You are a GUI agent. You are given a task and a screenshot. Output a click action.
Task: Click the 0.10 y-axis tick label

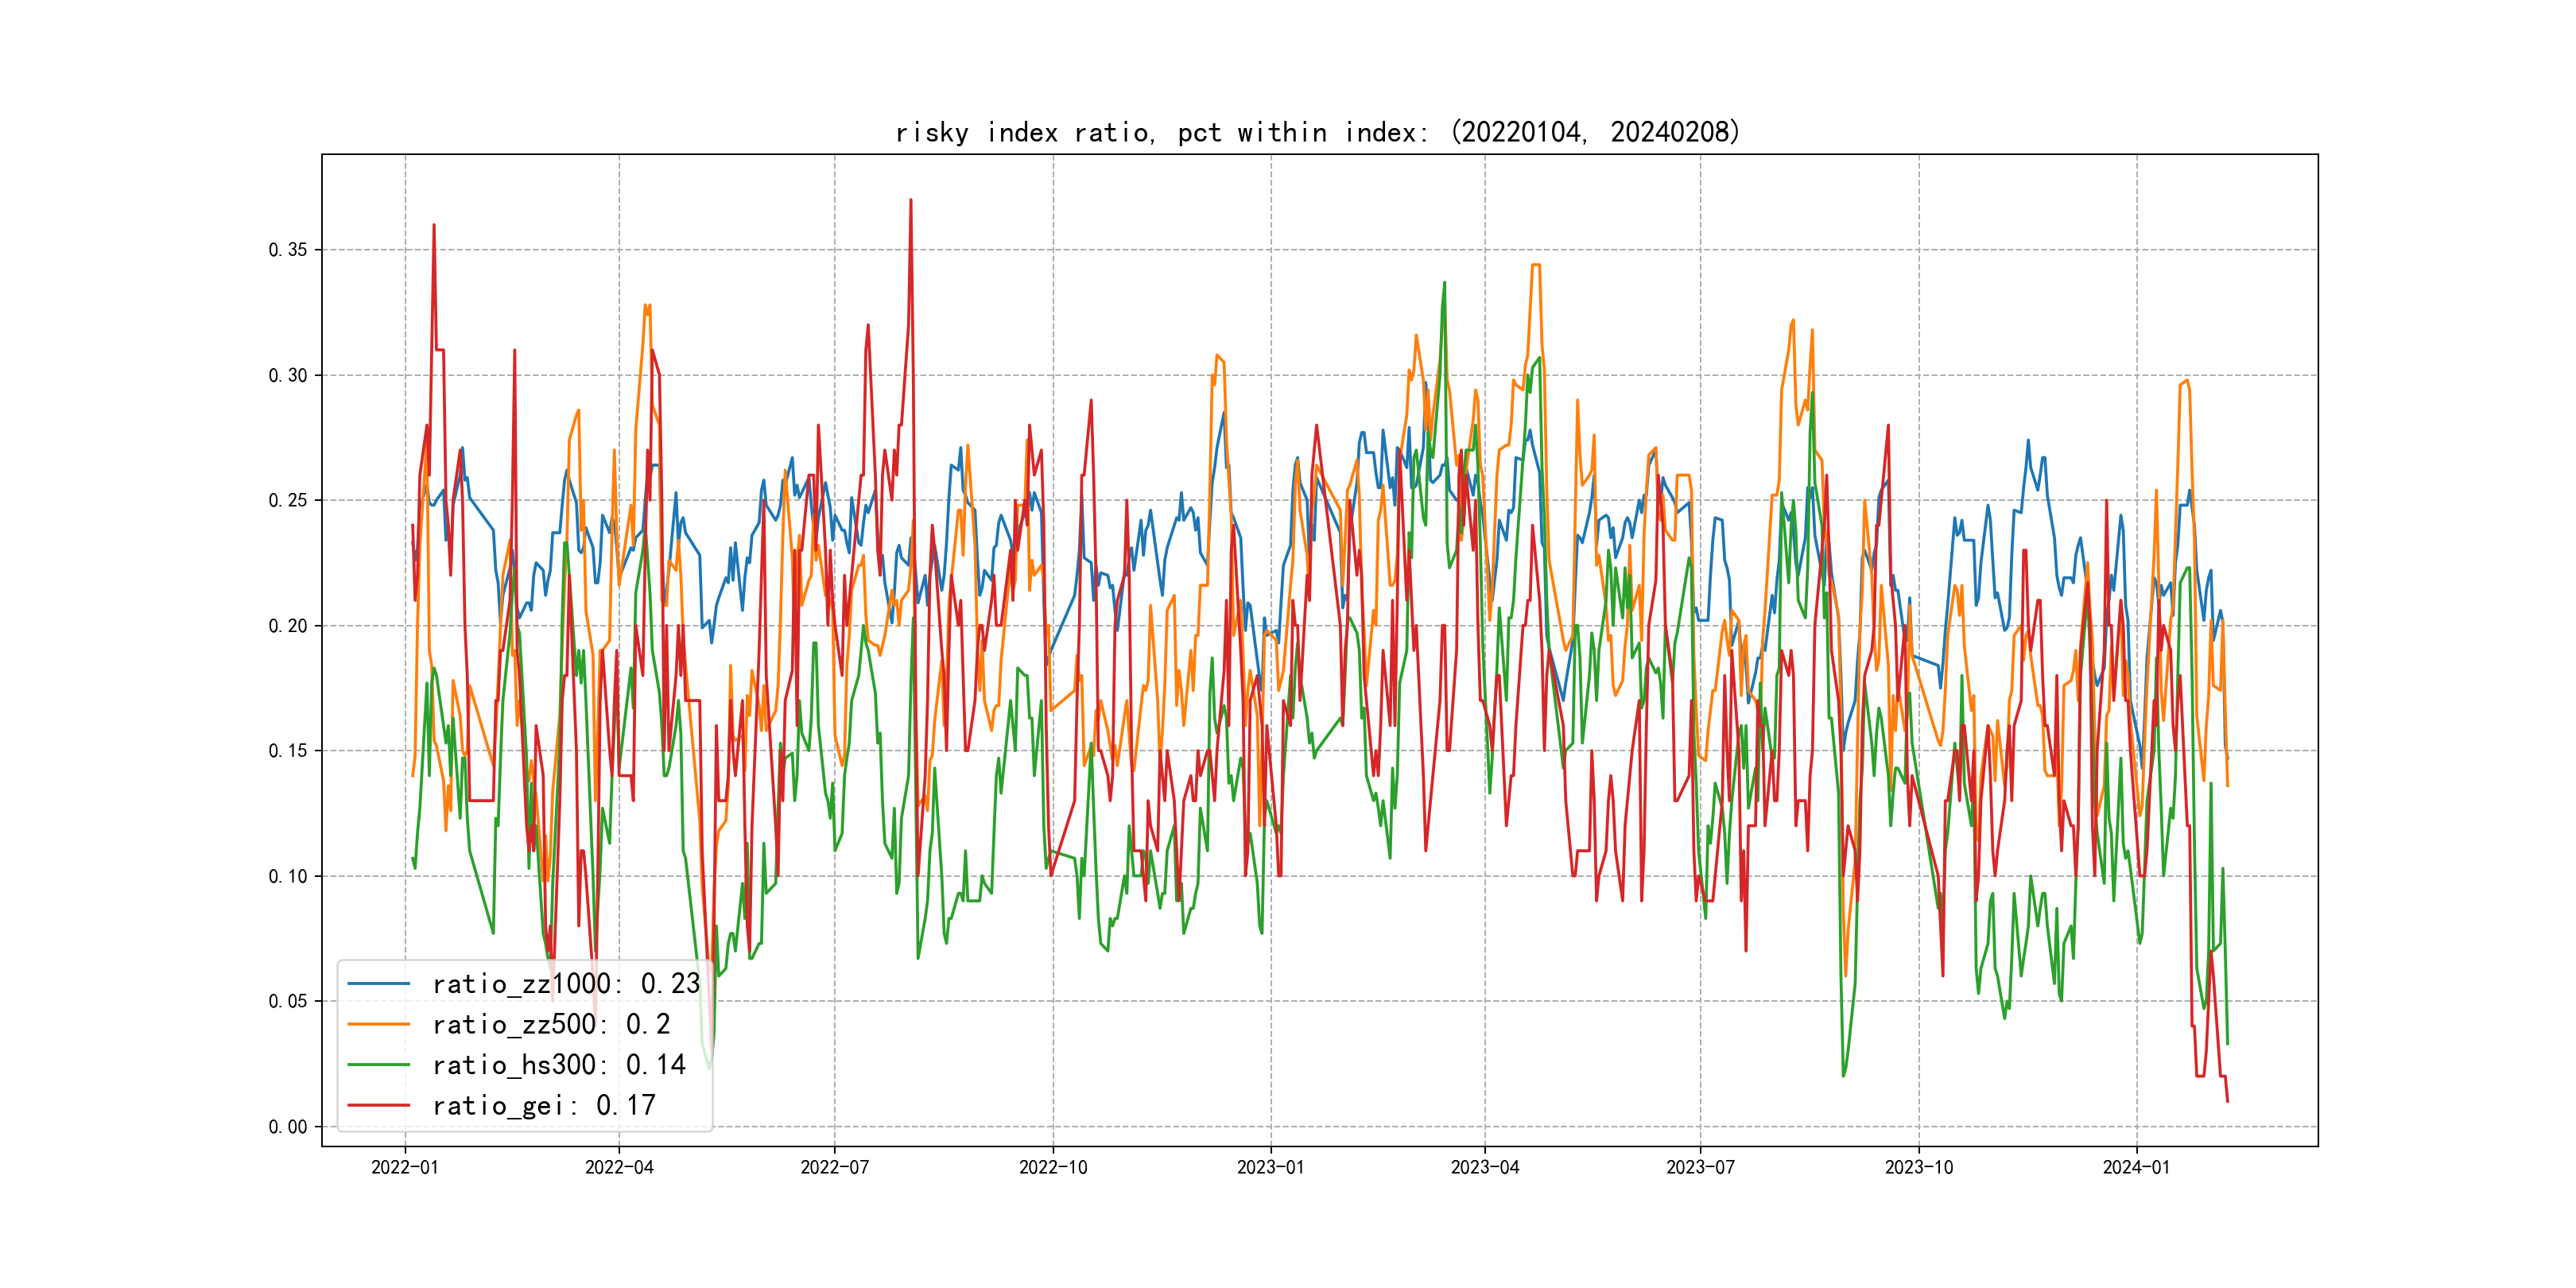point(288,877)
